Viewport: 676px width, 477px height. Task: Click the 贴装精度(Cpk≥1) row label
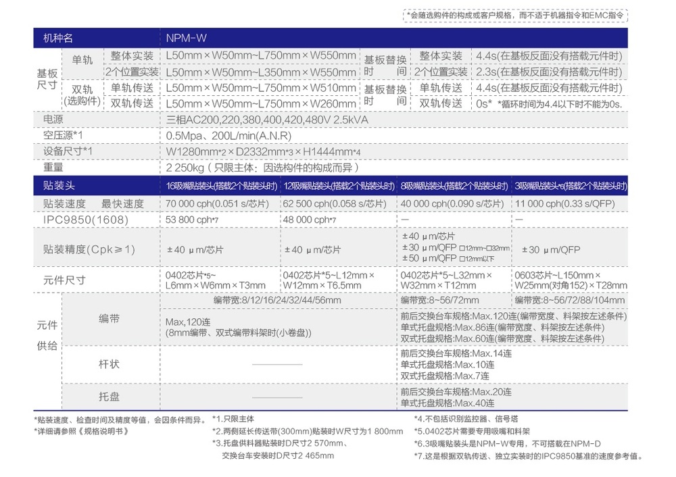coord(89,249)
